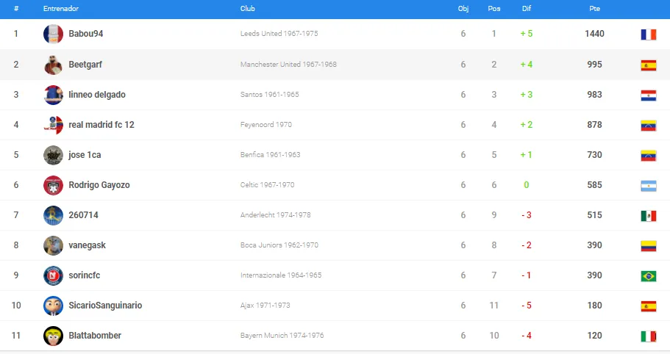Open Beetgarf's profile avatar
670x354 pixels.
[x=54, y=65]
